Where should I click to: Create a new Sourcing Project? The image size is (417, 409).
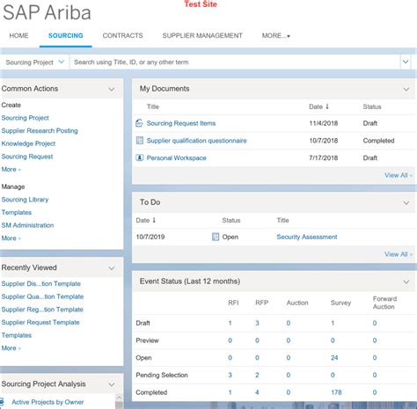pos(26,118)
